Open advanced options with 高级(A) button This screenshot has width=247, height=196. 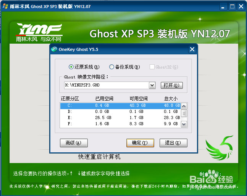(x=74, y=143)
